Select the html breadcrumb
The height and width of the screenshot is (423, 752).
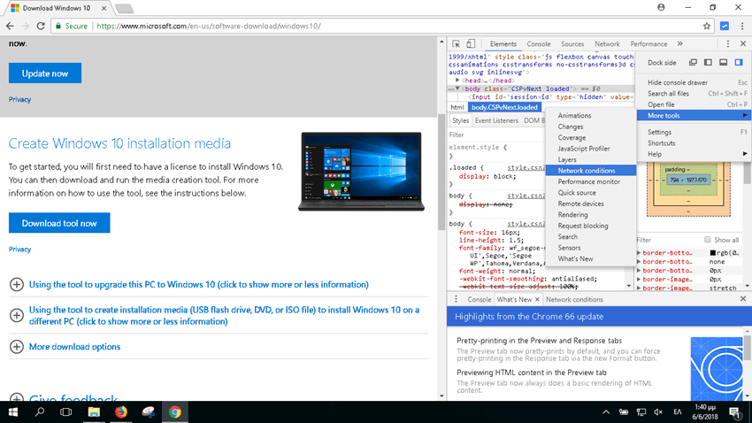click(x=457, y=107)
